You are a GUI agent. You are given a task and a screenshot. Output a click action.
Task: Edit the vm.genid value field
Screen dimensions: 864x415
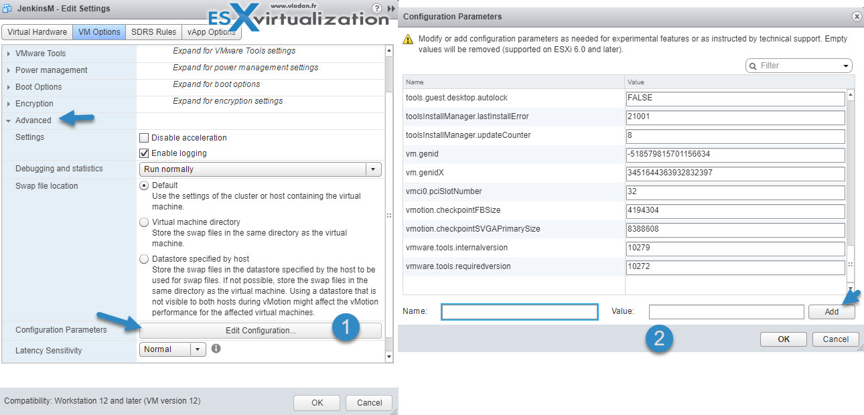point(735,154)
